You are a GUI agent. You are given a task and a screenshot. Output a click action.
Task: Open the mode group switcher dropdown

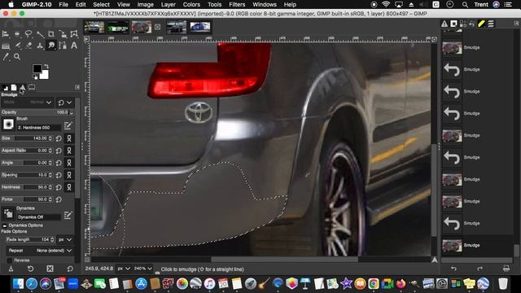pos(65,103)
